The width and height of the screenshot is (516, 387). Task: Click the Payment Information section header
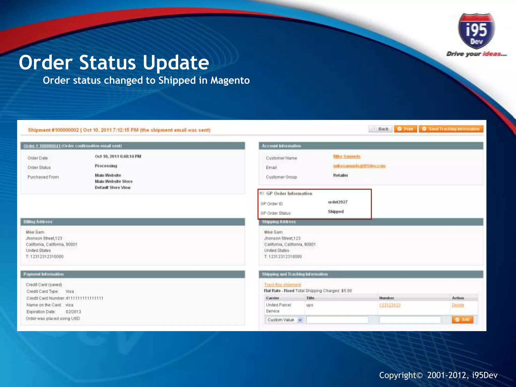[133, 274]
